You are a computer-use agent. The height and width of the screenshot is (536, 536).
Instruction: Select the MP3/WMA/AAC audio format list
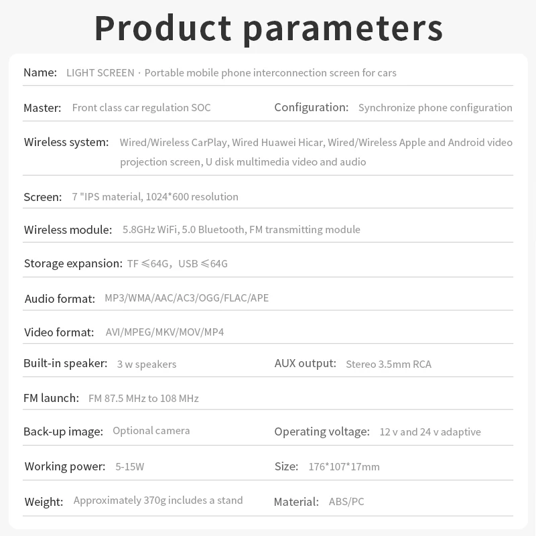tap(186, 298)
